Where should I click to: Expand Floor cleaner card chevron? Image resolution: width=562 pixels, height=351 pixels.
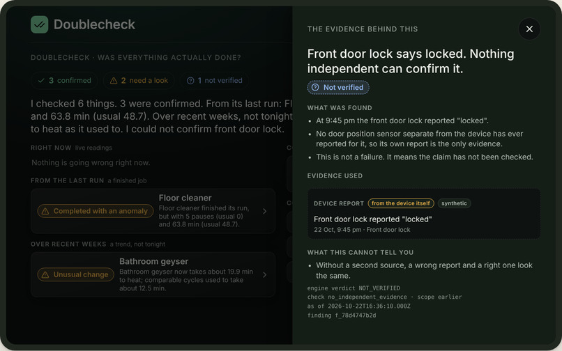pos(264,211)
